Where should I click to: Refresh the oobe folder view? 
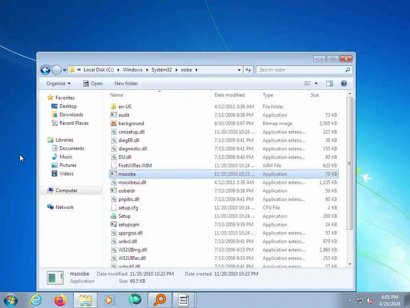point(248,70)
